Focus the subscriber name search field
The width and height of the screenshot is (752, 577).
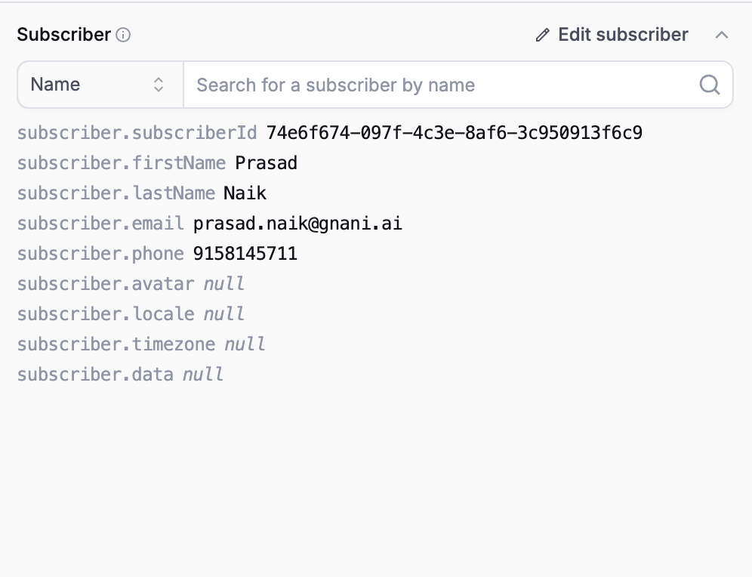pyautogui.click(x=458, y=85)
